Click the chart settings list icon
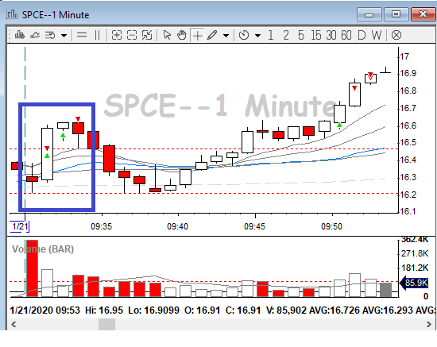This screenshot has width=437, height=347. pos(50,36)
